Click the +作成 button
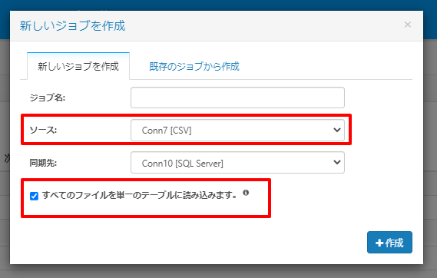Viewport: 437px width, 278px height. pyautogui.click(x=389, y=243)
